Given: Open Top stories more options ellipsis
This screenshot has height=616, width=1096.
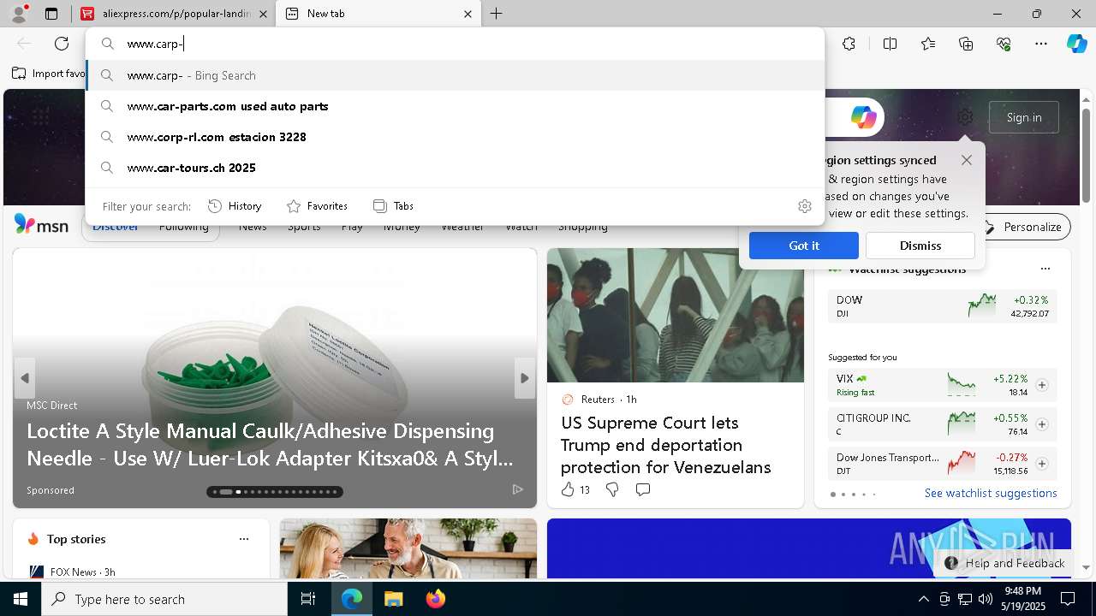Looking at the screenshot, I should pyautogui.click(x=244, y=539).
